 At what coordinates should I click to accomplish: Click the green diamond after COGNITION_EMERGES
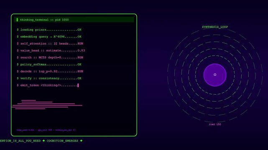coord(81,141)
